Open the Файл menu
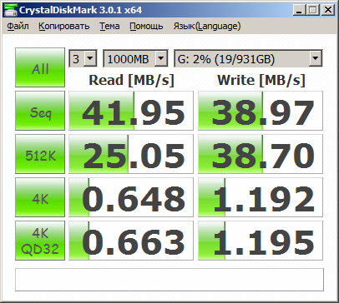 coord(18,26)
